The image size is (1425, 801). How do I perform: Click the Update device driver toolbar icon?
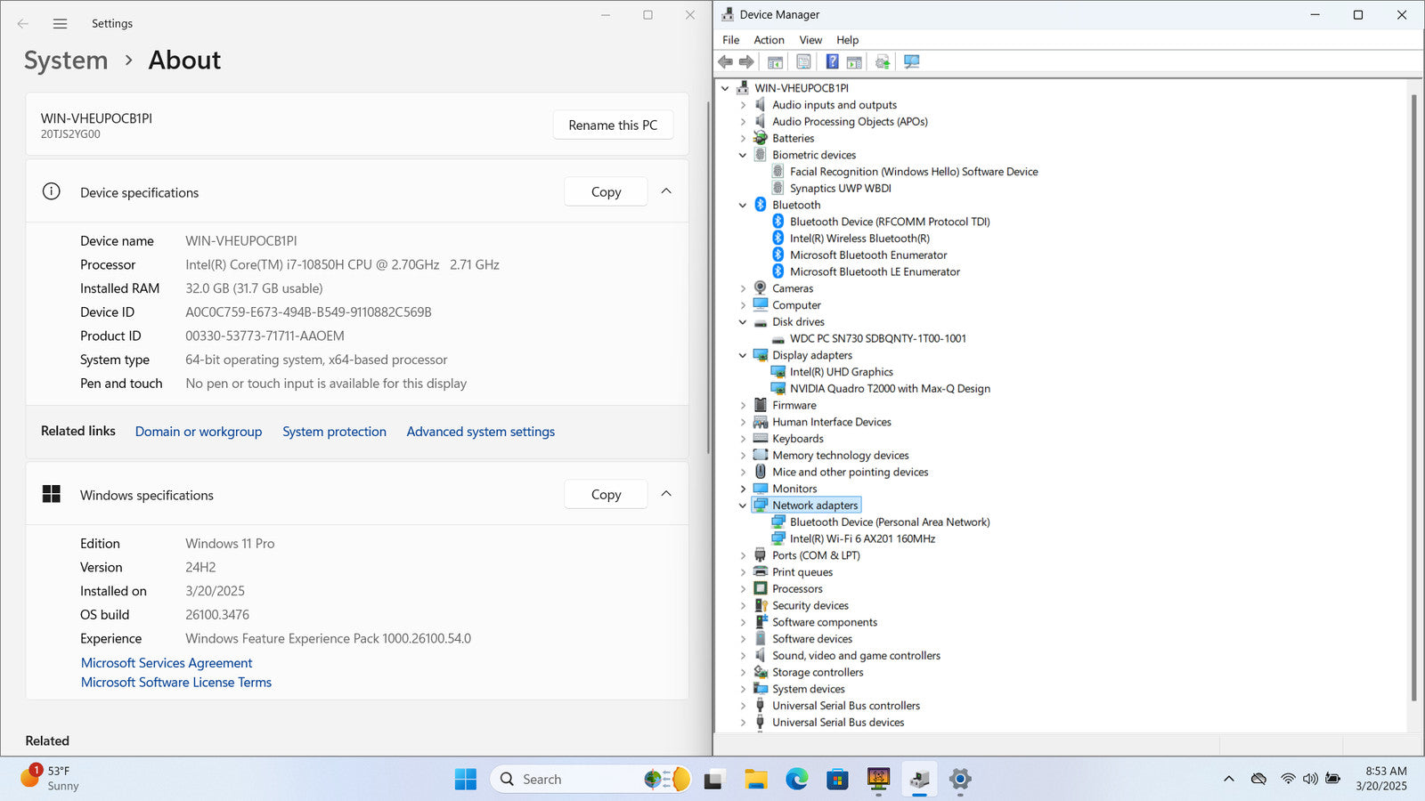(x=883, y=61)
